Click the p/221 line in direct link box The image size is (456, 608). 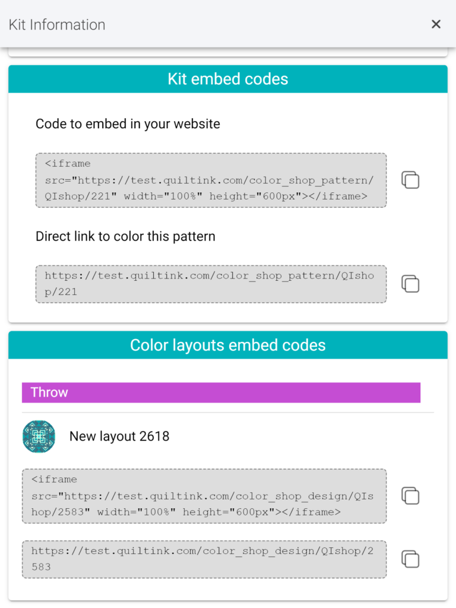(61, 292)
